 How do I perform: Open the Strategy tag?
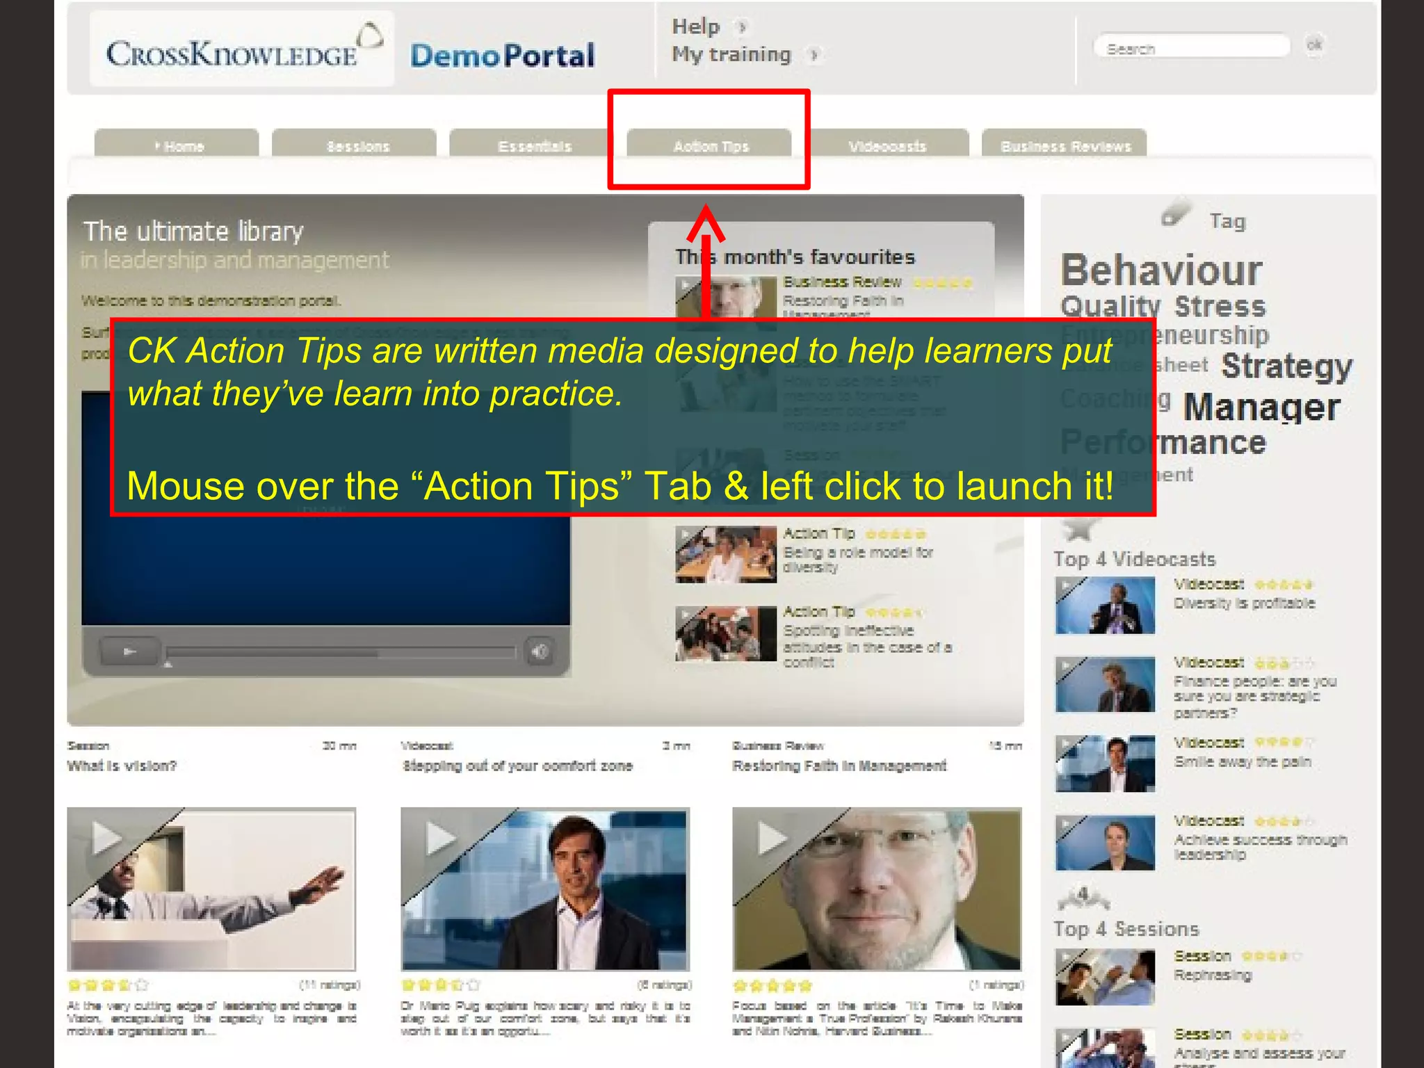(1287, 366)
